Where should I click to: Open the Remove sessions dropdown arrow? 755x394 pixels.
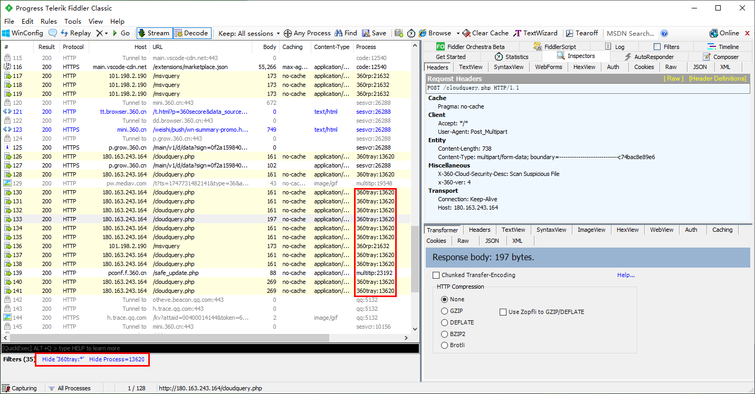(106, 33)
